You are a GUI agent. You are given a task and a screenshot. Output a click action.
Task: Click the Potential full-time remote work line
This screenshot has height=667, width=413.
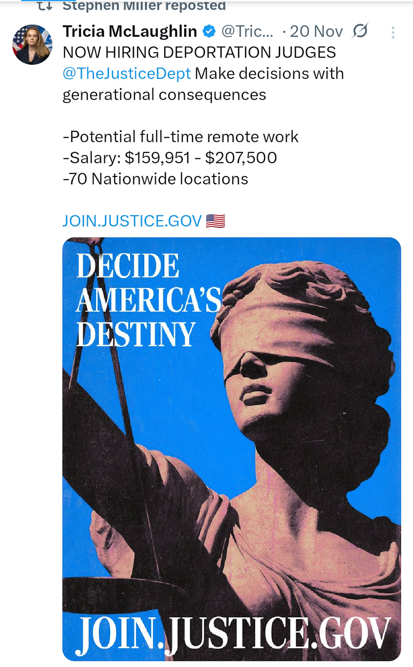coord(181,137)
